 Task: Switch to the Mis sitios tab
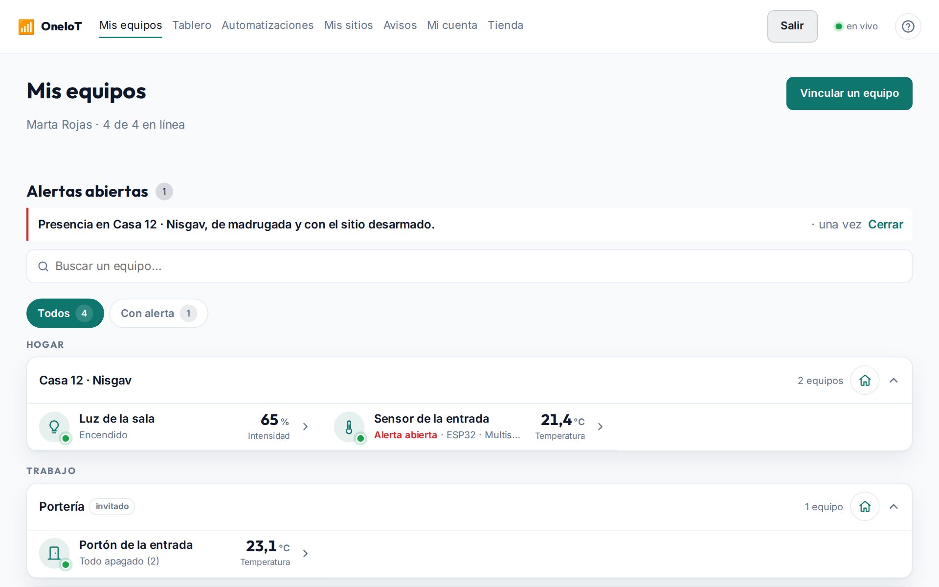pos(349,25)
